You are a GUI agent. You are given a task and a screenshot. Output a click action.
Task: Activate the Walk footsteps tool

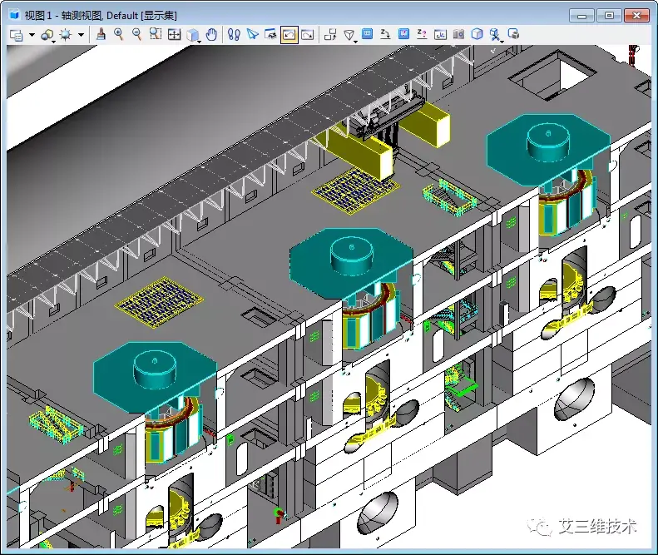point(234,34)
